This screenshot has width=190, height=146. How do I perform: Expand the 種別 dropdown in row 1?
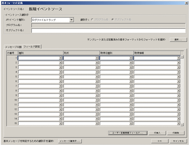[60, 58]
